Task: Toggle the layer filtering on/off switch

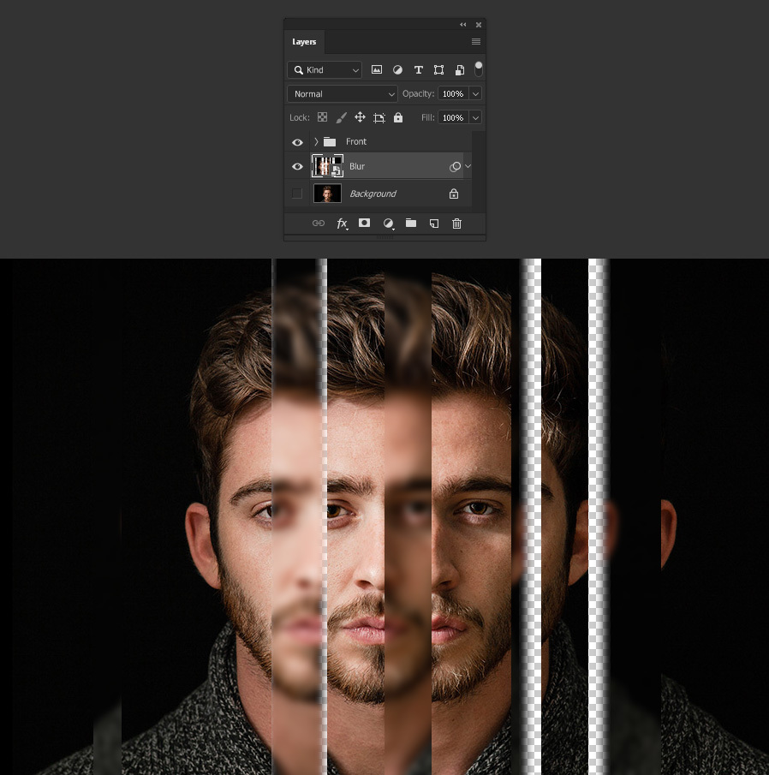Action: tap(479, 69)
